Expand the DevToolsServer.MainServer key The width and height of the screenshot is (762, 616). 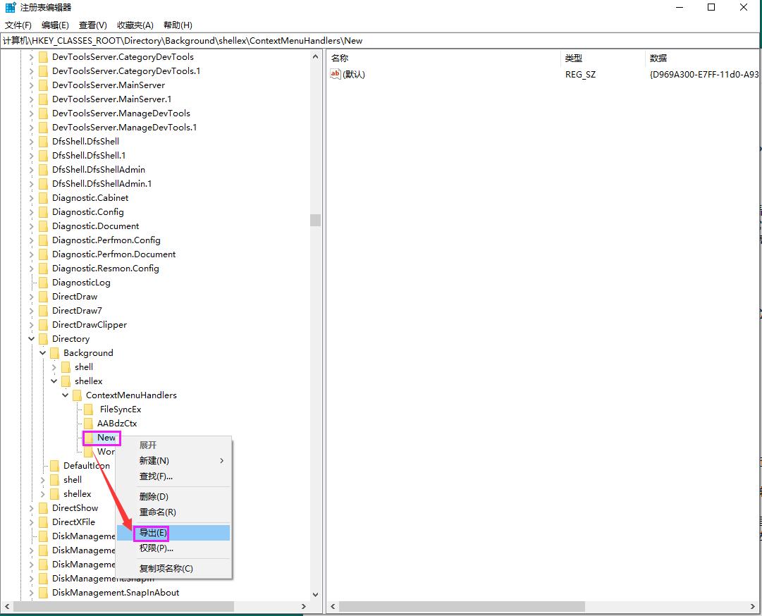click(32, 85)
